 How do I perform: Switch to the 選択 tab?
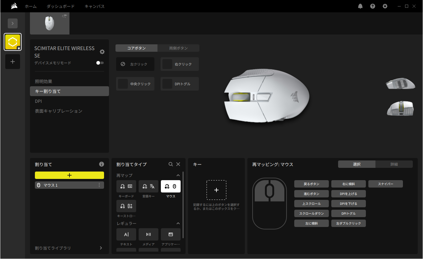[357, 164]
